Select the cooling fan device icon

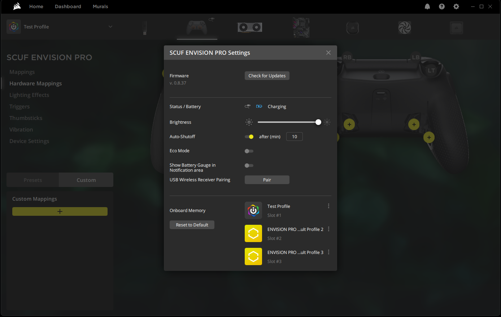(405, 27)
